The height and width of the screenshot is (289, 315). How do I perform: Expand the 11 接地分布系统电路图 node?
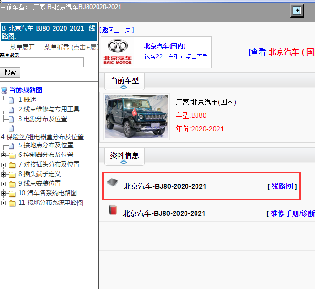pos(3,203)
